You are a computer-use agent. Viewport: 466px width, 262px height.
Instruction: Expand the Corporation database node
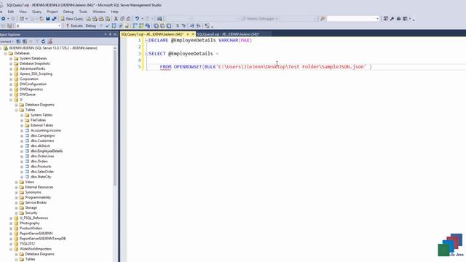[x=11, y=79]
